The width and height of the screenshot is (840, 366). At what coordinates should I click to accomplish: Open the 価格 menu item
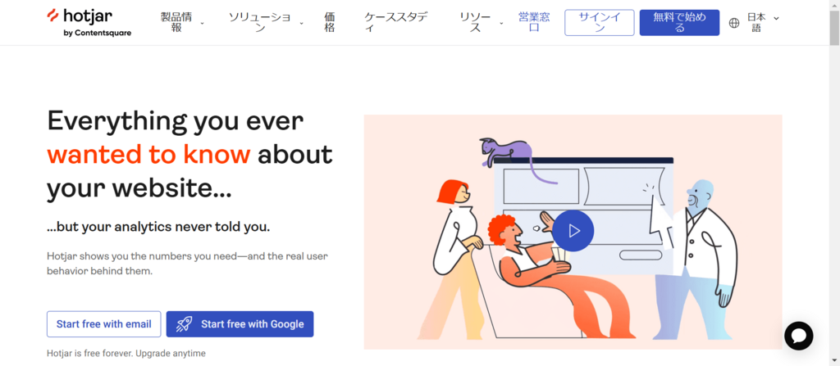(330, 22)
